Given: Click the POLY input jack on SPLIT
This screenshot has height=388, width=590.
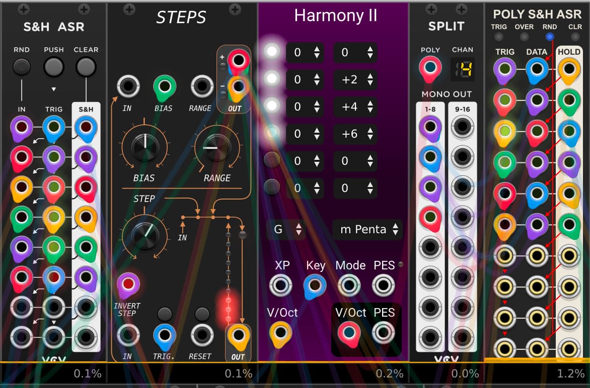Looking at the screenshot, I should tap(430, 68).
